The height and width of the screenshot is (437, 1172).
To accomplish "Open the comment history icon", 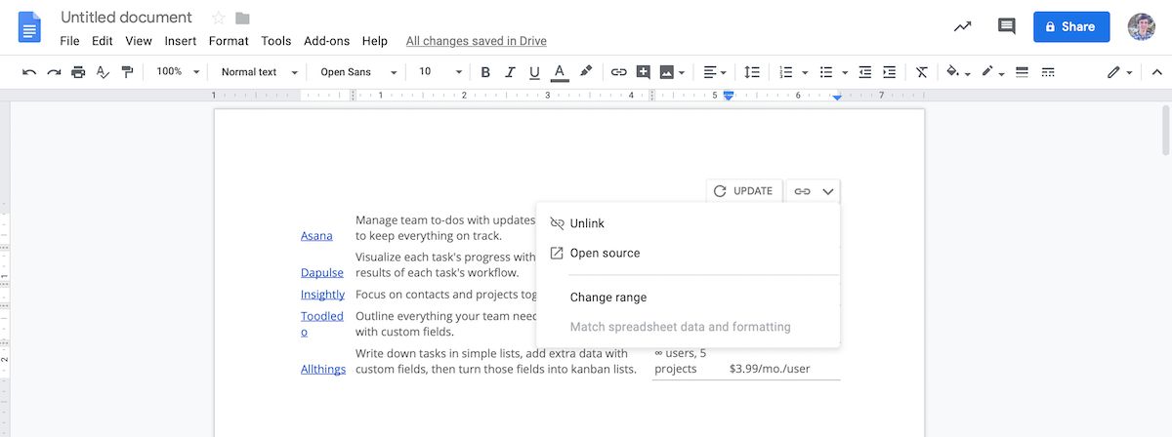I will 1006,26.
